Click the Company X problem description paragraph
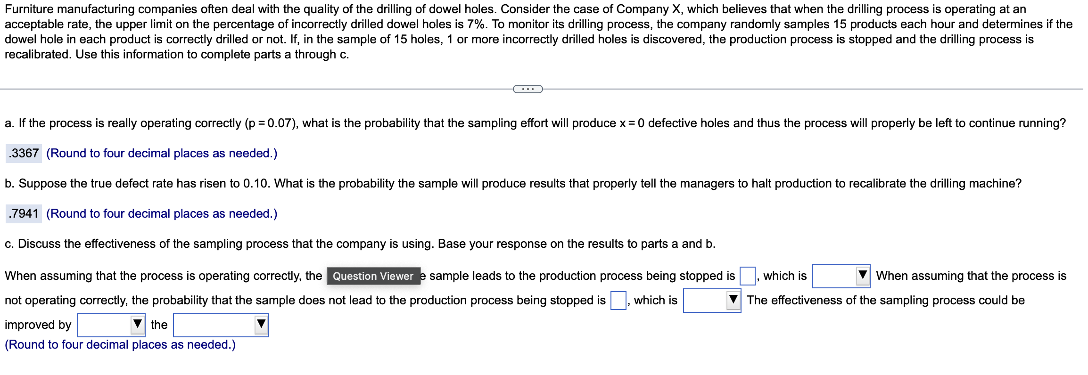1088x375 pixels. (537, 32)
